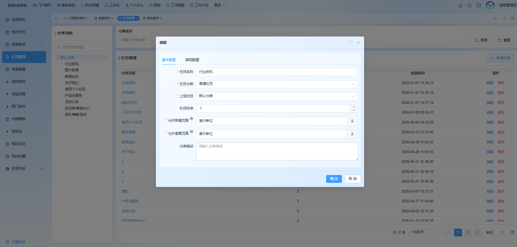Open the notification bell icon
This screenshot has height=247, width=517.
click(460, 5)
